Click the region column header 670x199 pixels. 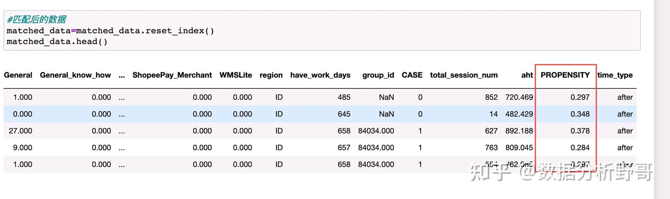271,75
